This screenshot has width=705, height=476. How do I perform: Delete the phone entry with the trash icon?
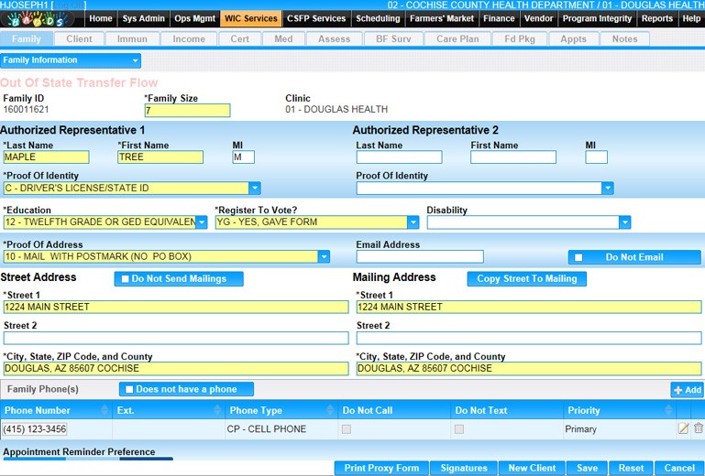click(x=698, y=428)
